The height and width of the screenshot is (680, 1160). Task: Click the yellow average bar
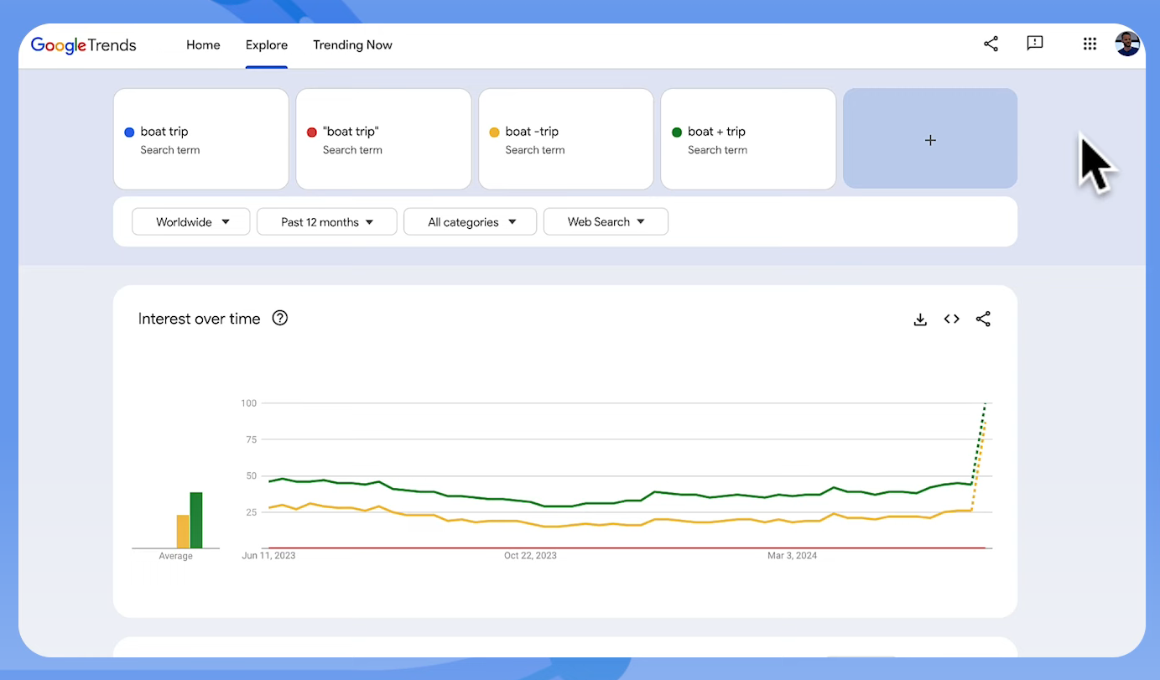183,532
